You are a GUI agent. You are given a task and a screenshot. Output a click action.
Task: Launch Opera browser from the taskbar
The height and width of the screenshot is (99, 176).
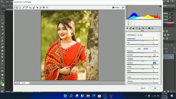tap(111, 96)
